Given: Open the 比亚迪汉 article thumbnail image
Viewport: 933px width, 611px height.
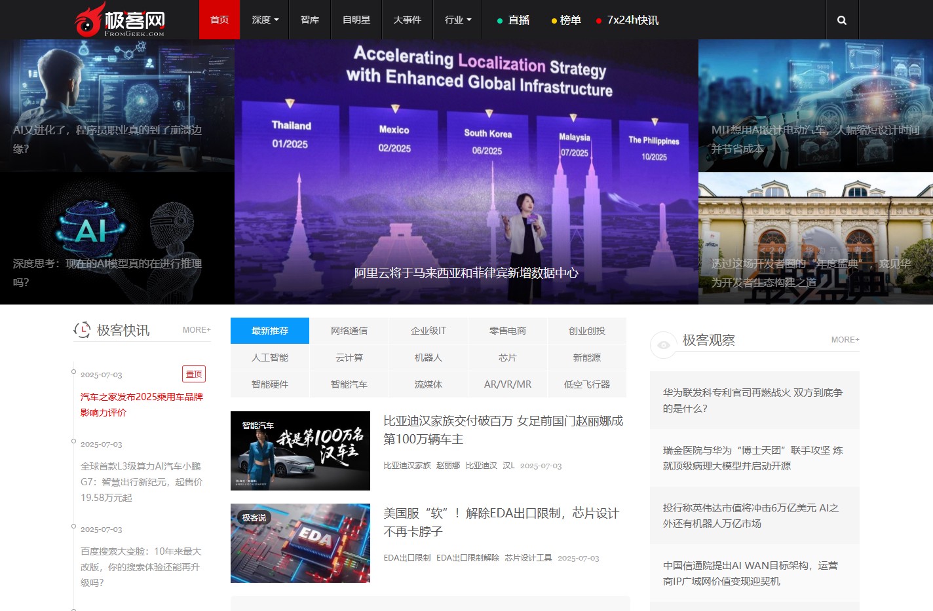Looking at the screenshot, I should pos(300,451).
